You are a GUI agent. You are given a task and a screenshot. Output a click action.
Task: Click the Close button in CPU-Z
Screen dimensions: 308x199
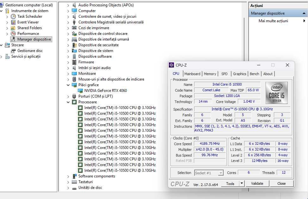(x=281, y=183)
